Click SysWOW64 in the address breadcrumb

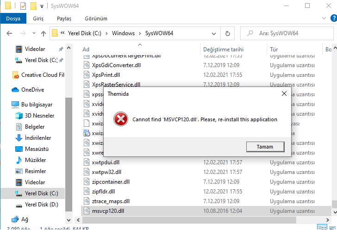pos(159,33)
